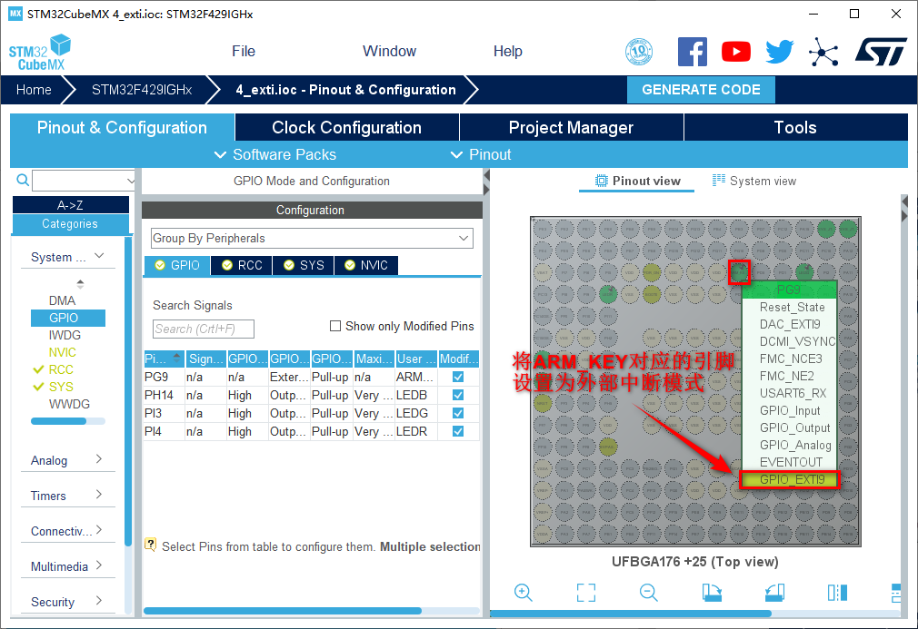Expand the Software Packs menu
The image size is (918, 629).
274,154
